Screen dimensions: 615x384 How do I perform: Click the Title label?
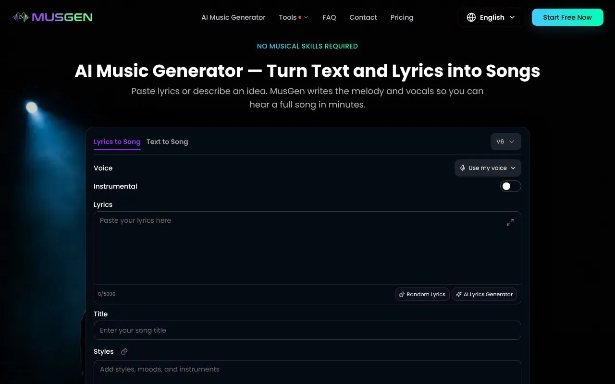tap(101, 314)
